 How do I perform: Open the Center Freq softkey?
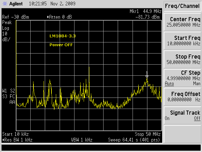[x=182, y=22]
